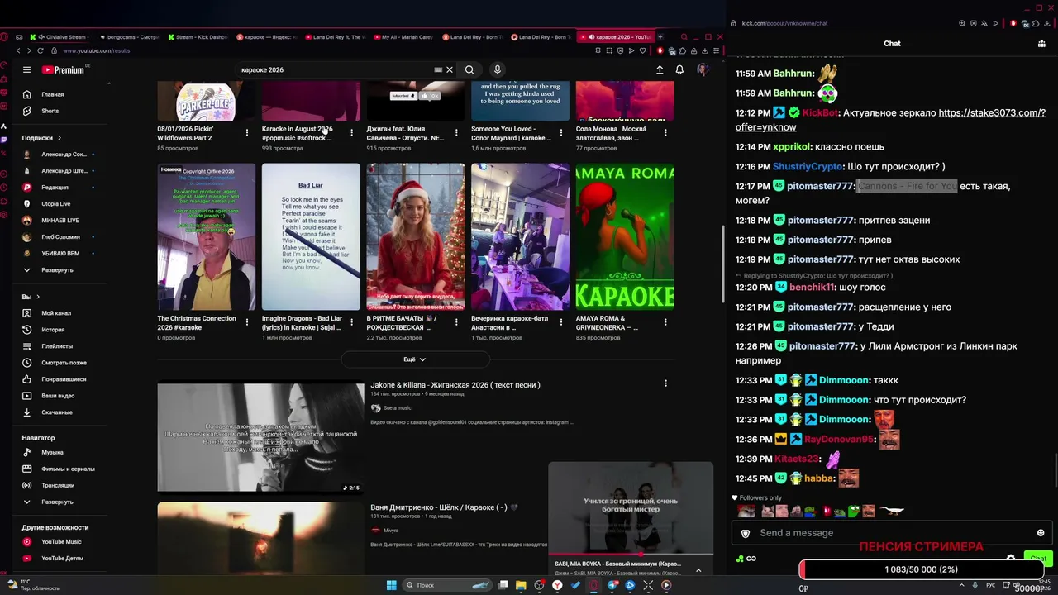The height and width of the screenshot is (595, 1058).
Task: Open Yandex Browser from the taskbar
Action: click(557, 585)
